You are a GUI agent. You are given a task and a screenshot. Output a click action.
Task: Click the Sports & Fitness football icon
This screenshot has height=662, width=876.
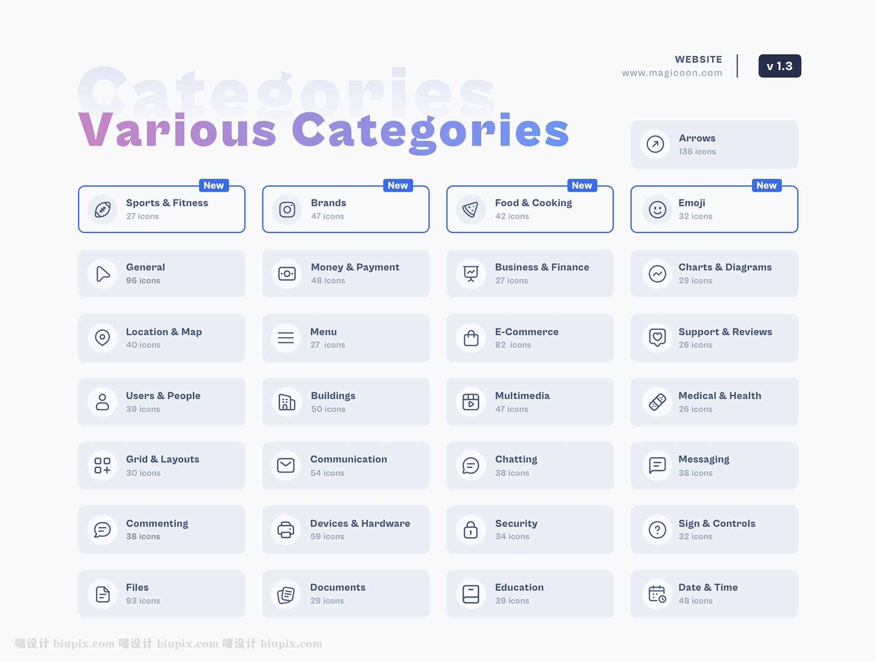(103, 209)
